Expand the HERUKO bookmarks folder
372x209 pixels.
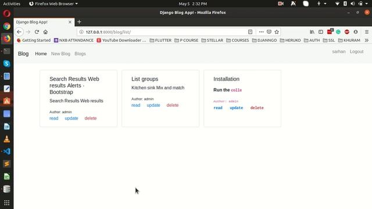coord(290,40)
